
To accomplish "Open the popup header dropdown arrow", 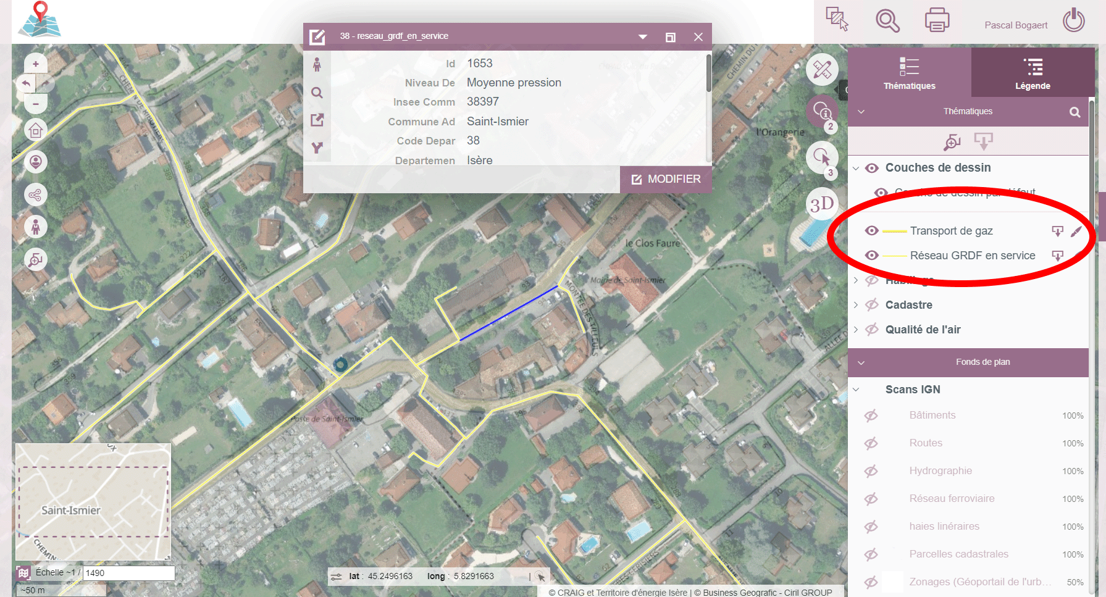I will point(643,36).
